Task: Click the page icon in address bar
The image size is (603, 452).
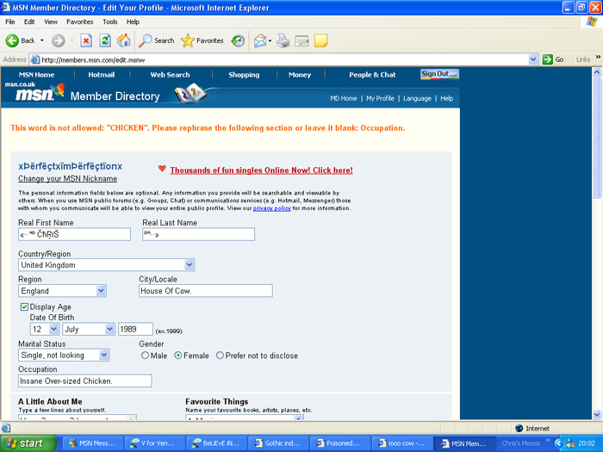Action: click(x=35, y=59)
